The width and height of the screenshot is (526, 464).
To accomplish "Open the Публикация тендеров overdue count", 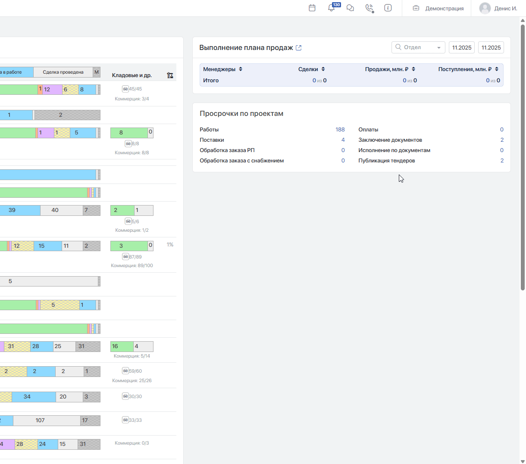I will (502, 161).
